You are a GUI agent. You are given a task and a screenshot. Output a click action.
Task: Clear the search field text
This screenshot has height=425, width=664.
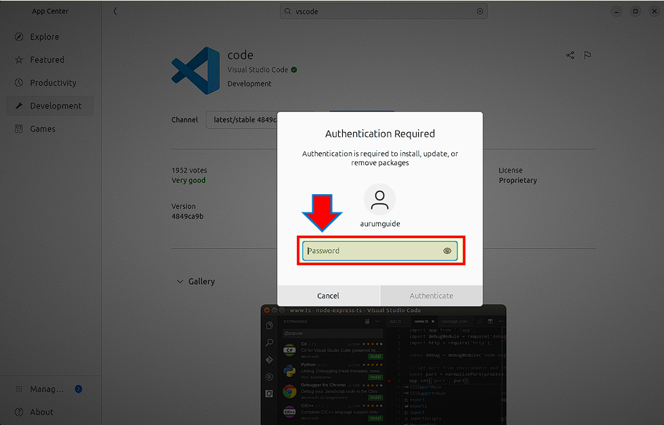click(x=480, y=12)
